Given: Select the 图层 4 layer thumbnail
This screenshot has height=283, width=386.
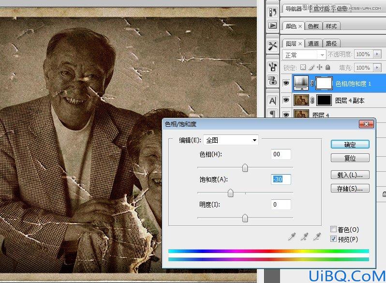Looking at the screenshot, I should pos(301,114).
